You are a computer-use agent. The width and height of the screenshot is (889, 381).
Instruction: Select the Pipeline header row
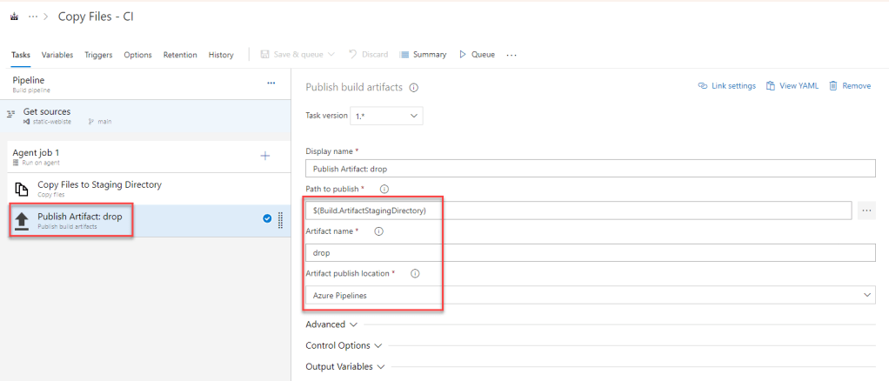click(x=145, y=84)
